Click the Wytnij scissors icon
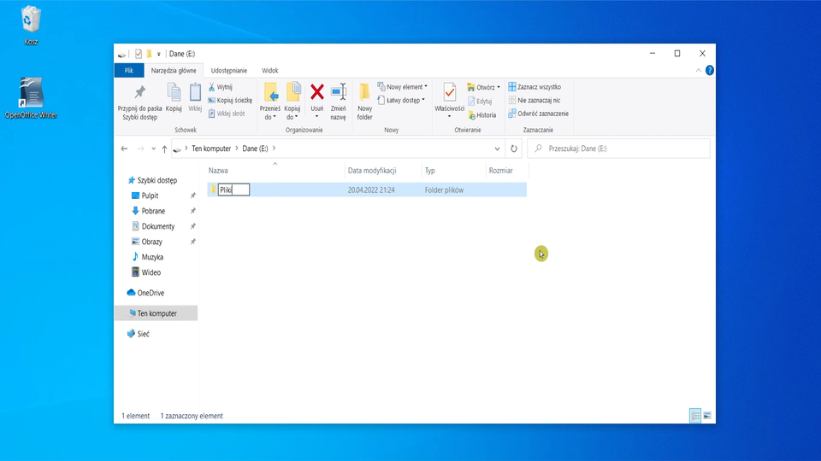Viewport: 821px width, 461px height. 212,87
